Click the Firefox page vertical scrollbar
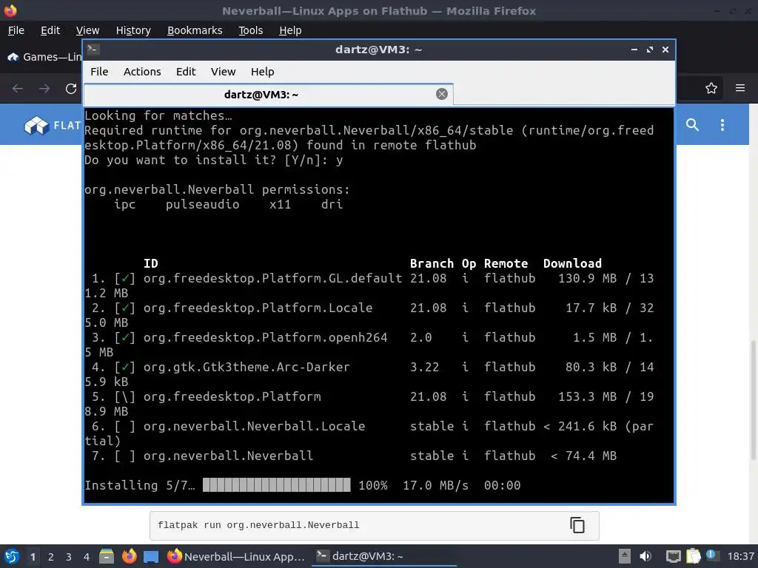Viewport: 758px width, 568px height. [753, 401]
